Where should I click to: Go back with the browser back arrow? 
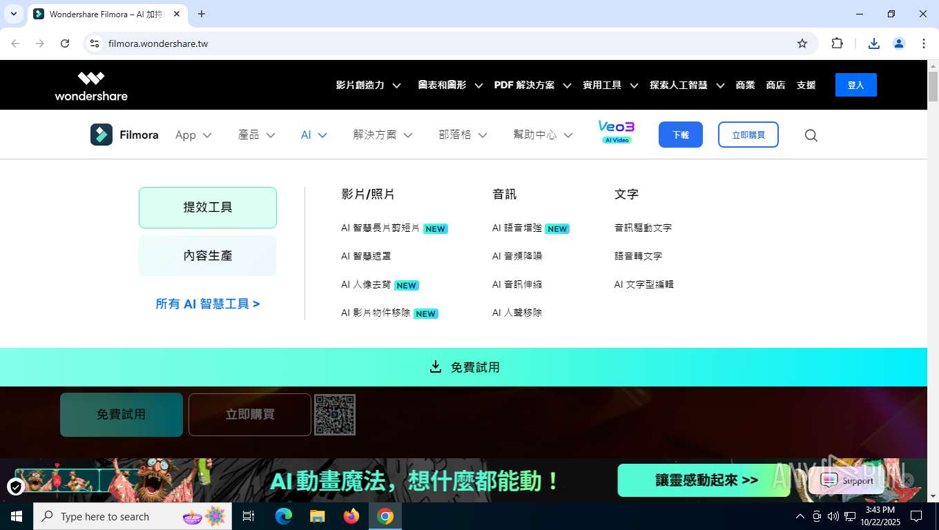coord(15,43)
